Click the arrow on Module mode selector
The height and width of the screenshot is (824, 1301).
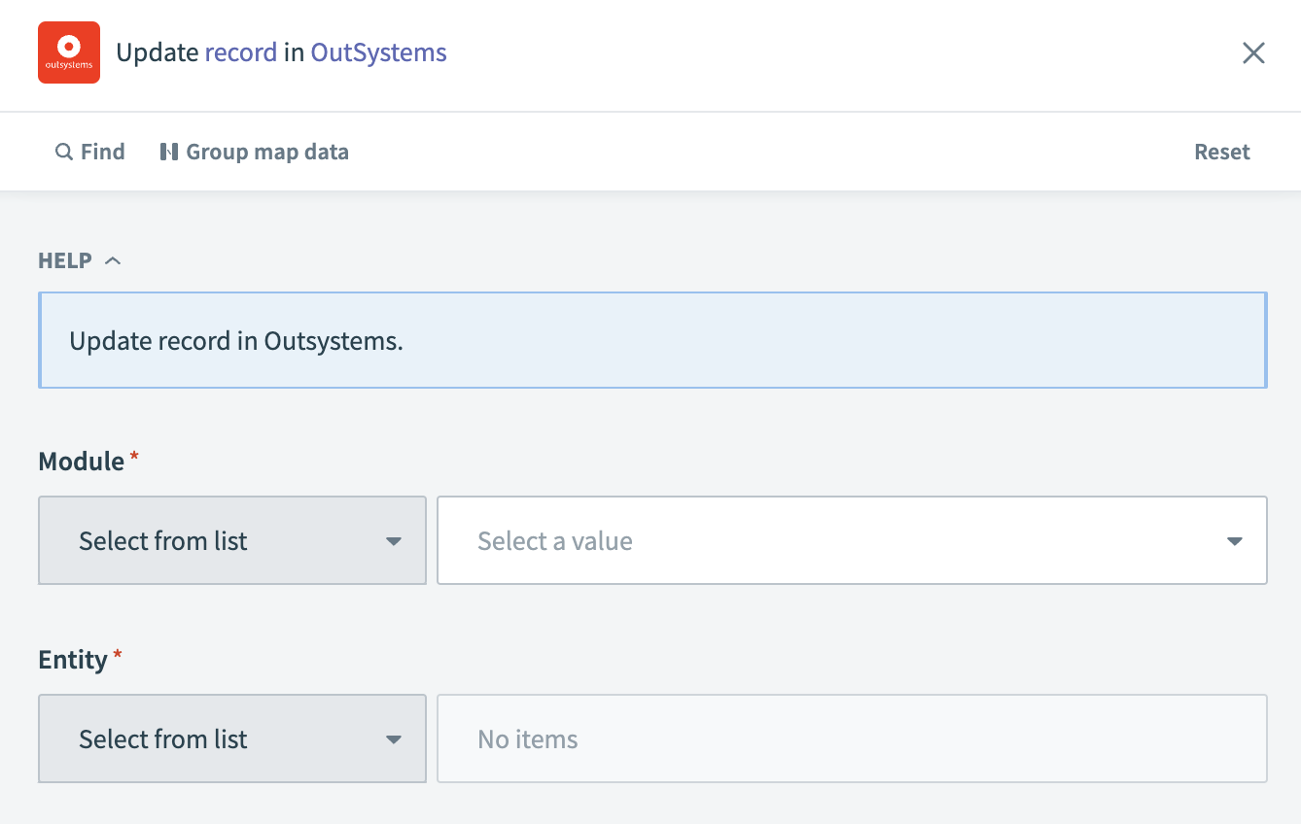coord(394,541)
